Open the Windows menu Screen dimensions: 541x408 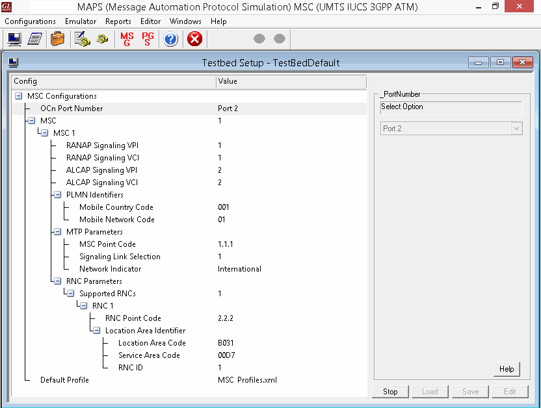point(185,21)
